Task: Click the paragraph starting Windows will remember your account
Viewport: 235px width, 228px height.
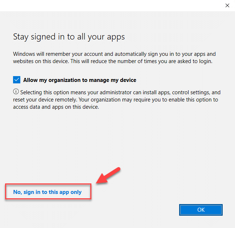Action: (114, 58)
